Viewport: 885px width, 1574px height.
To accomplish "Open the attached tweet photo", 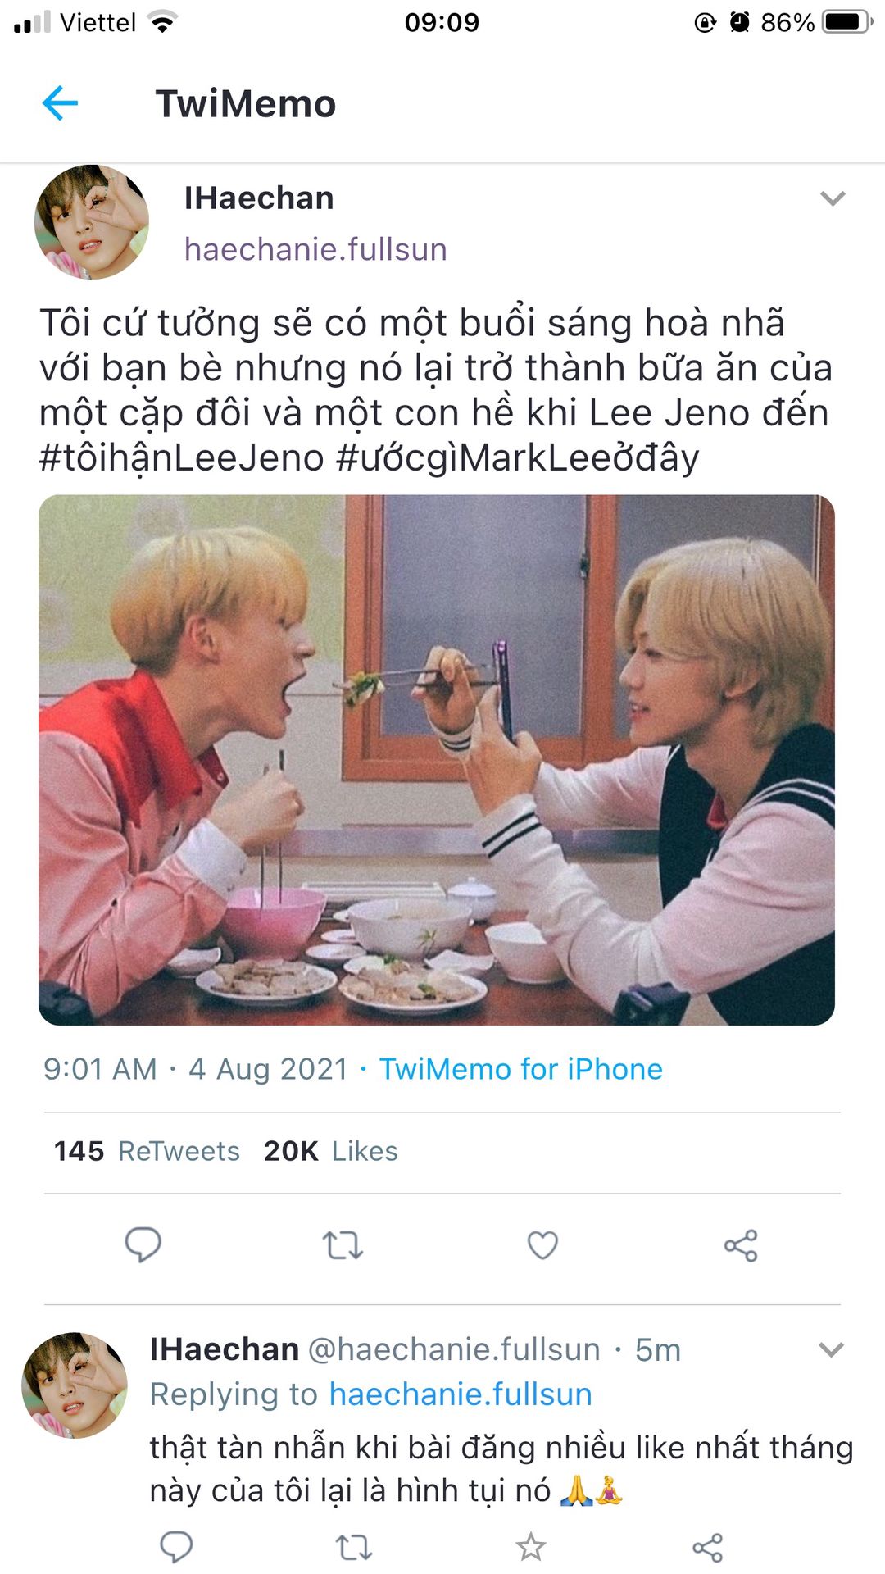I will pyautogui.click(x=437, y=760).
